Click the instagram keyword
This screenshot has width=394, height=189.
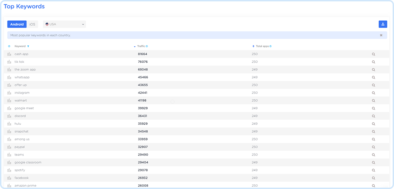tap(22, 93)
